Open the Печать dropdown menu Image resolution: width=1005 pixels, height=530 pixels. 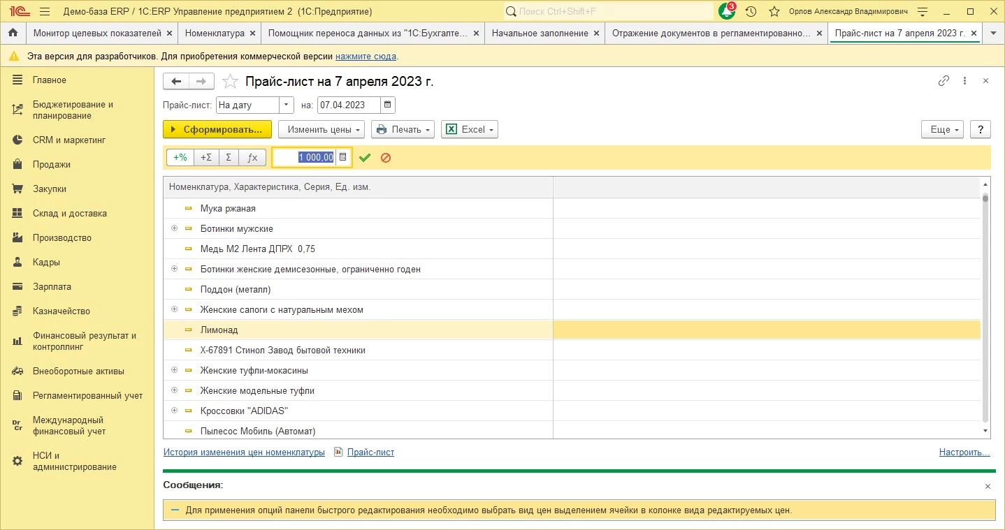[x=403, y=129]
